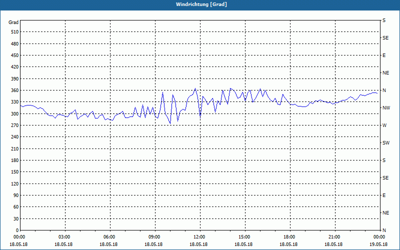The width and height of the screenshot is (400, 250).
Task: Select the 360 degree axis label
Action: 15,90
